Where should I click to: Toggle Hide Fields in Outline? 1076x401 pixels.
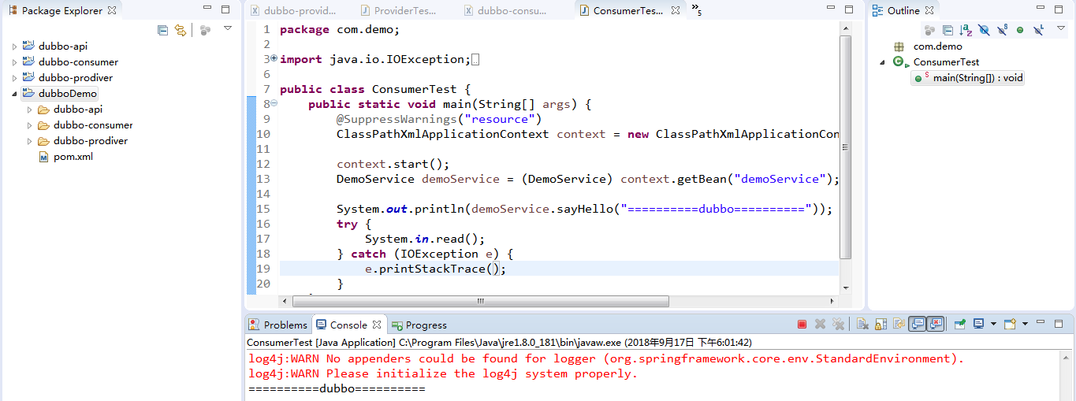pyautogui.click(x=984, y=30)
